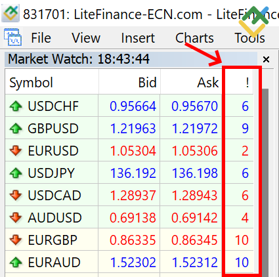Open the Tools menu
The image size is (279, 277).
click(x=249, y=38)
